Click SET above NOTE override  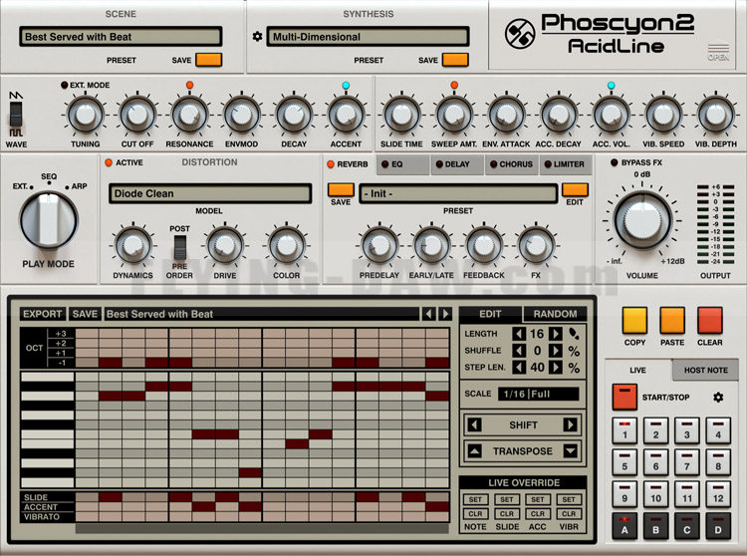475,499
